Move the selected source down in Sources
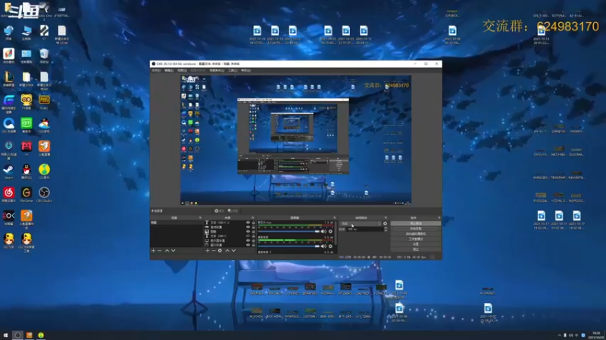The image size is (606, 340). click(233, 251)
